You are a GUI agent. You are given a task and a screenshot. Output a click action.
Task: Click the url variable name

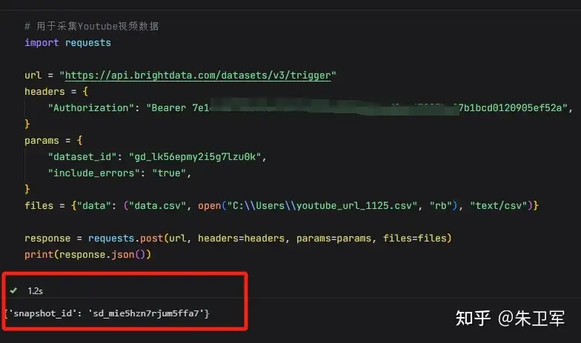pyautogui.click(x=33, y=76)
